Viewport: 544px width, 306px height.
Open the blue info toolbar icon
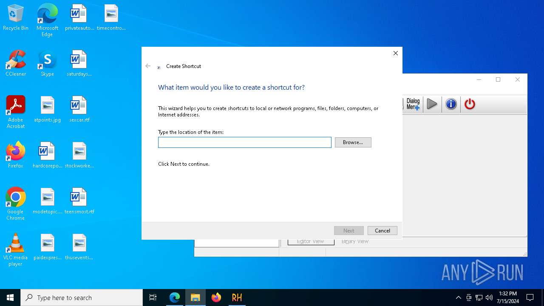pos(451,104)
